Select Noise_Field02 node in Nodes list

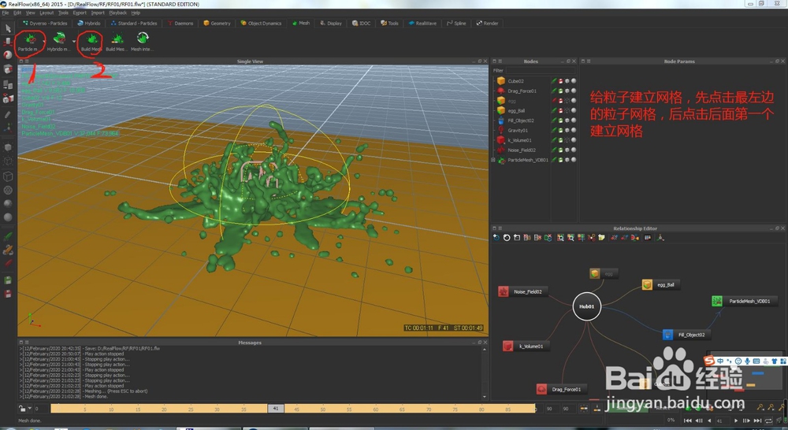point(522,150)
